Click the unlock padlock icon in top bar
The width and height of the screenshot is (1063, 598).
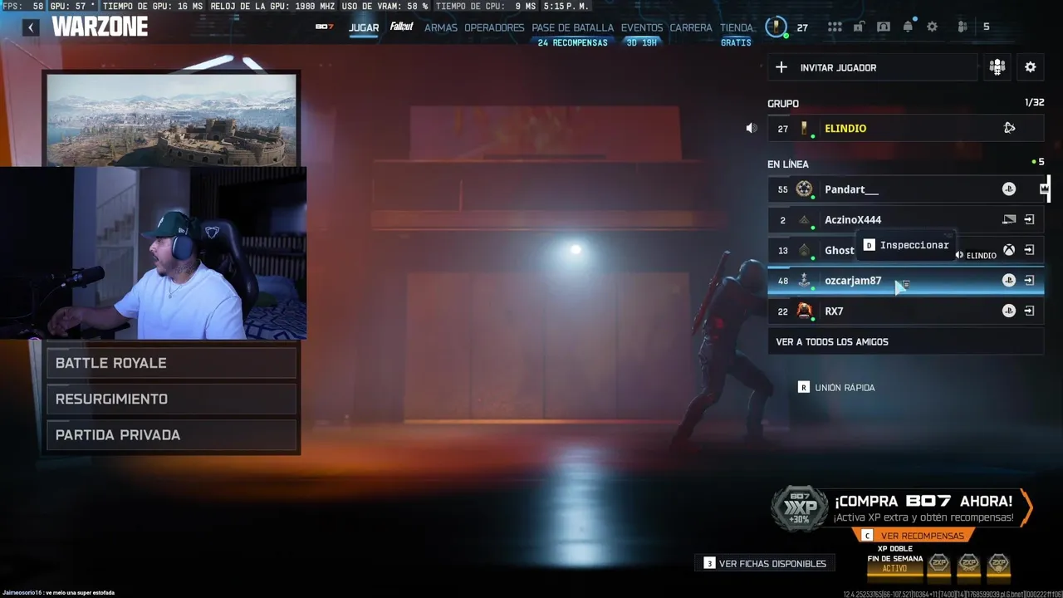coord(859,27)
